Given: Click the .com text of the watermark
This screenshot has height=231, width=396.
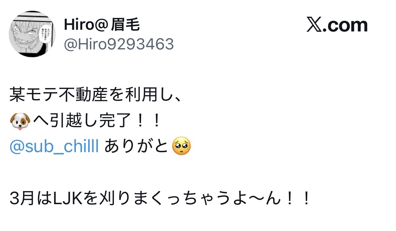Looking at the screenshot, I should pos(345,26).
